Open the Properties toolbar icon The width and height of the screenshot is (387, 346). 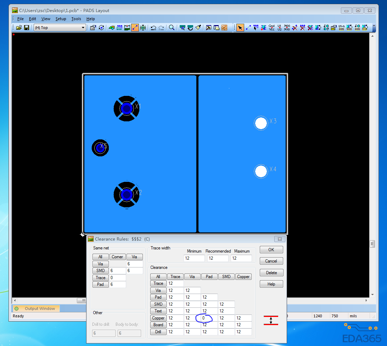pos(93,28)
